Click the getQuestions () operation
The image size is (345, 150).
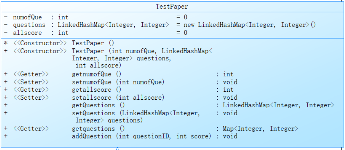(98, 105)
